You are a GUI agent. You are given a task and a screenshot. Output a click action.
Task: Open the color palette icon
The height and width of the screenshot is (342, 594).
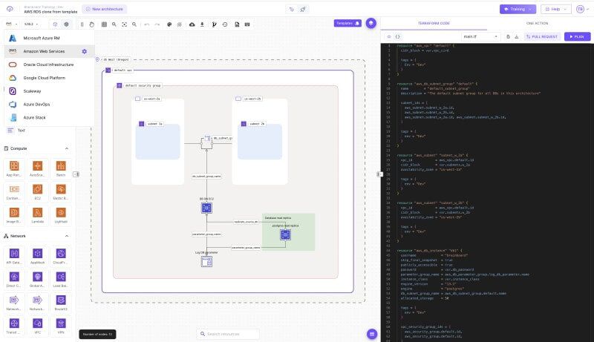point(169,24)
